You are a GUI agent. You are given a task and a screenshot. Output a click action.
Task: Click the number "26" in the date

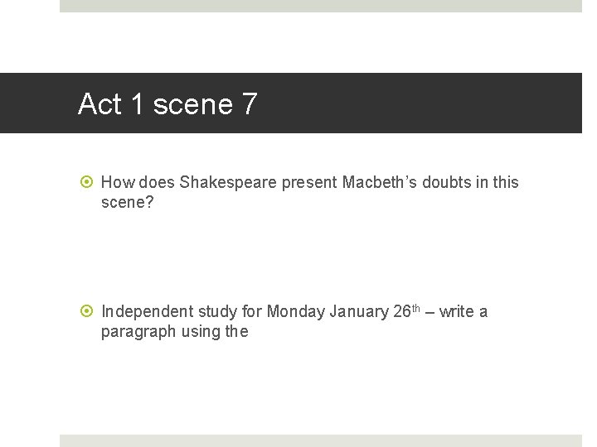coord(402,312)
